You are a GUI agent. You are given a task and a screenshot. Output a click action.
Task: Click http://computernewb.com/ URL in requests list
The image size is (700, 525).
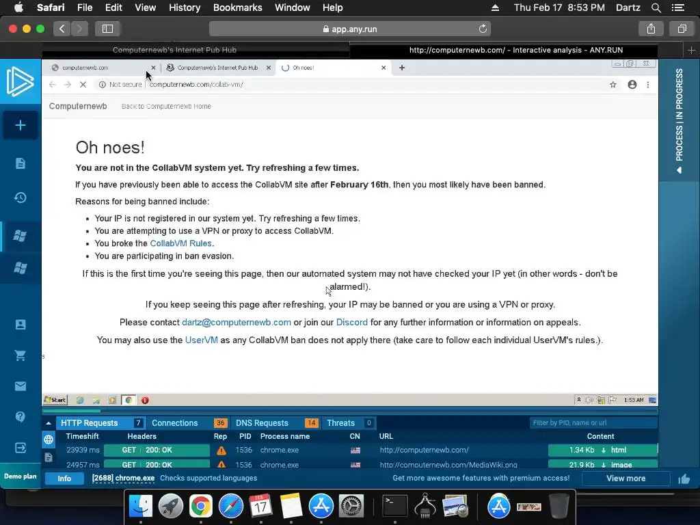coord(424,450)
